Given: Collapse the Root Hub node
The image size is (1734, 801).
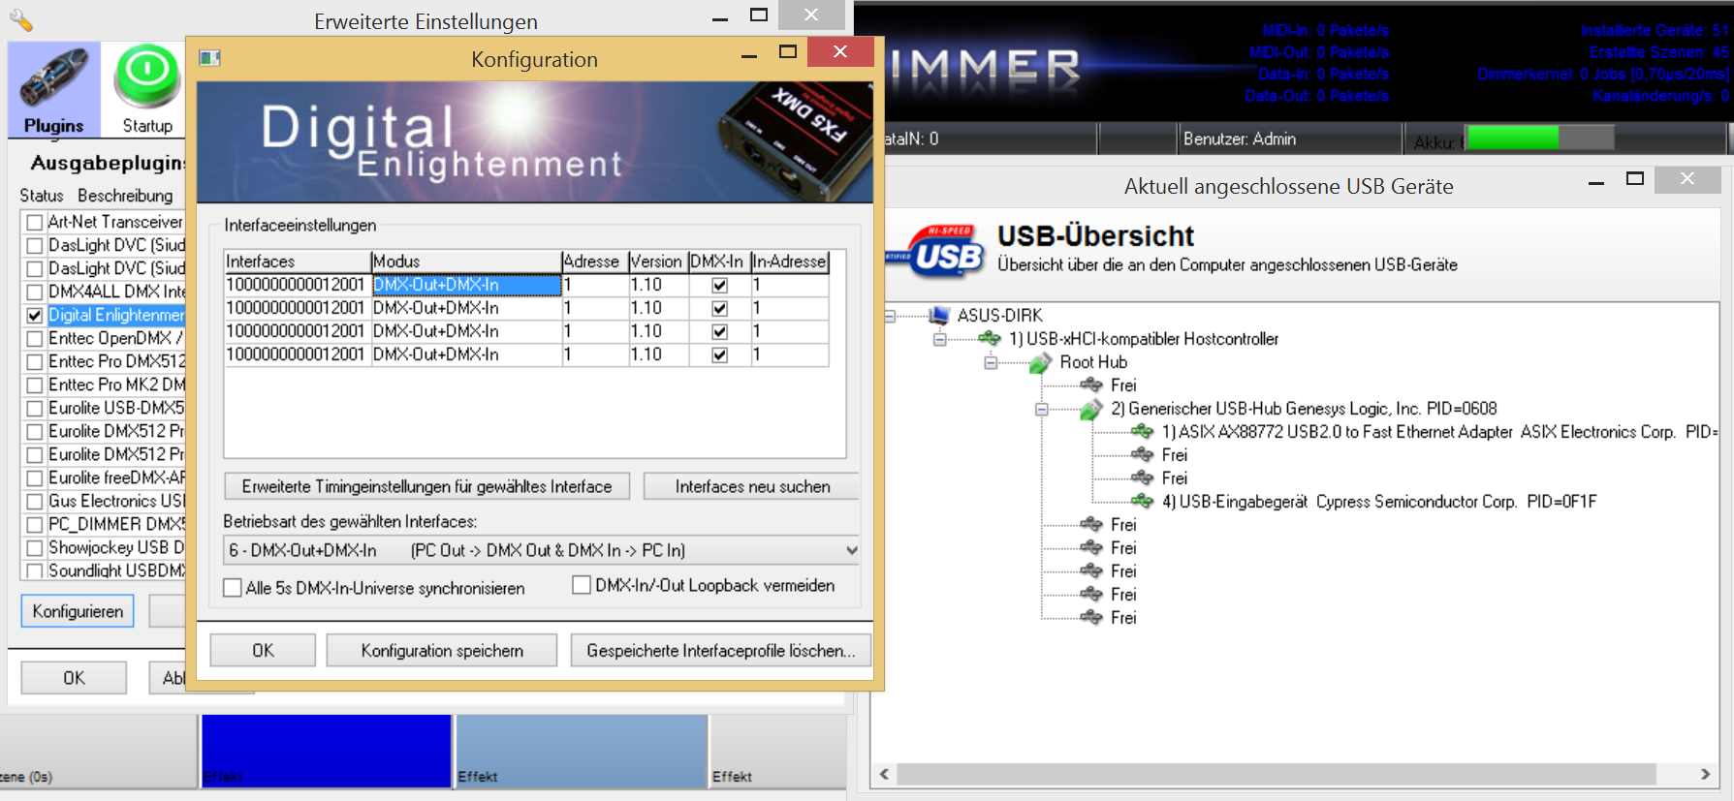Looking at the screenshot, I should coord(991,362).
